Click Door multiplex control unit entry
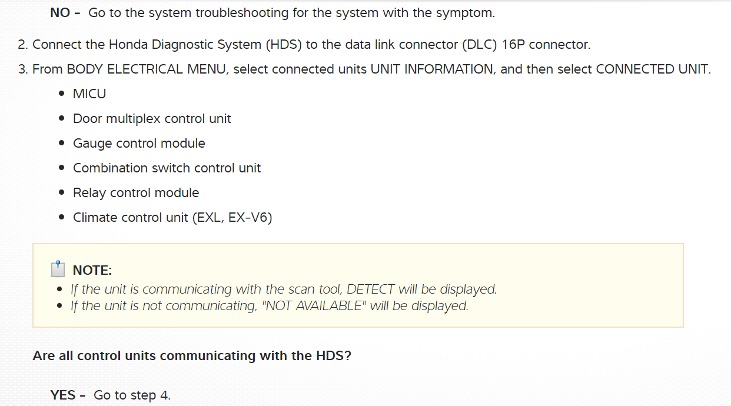The height and width of the screenshot is (406, 731). (152, 118)
